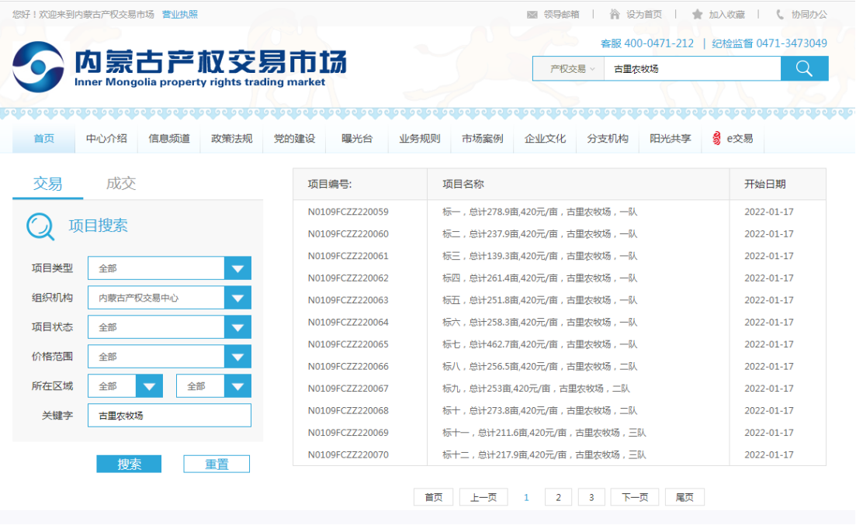Expand the 项目类型 dropdown
The image size is (856, 525).
237,268
